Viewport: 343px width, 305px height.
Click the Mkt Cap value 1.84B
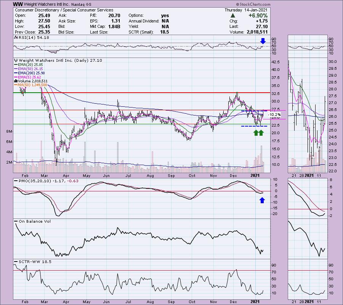point(114,26)
